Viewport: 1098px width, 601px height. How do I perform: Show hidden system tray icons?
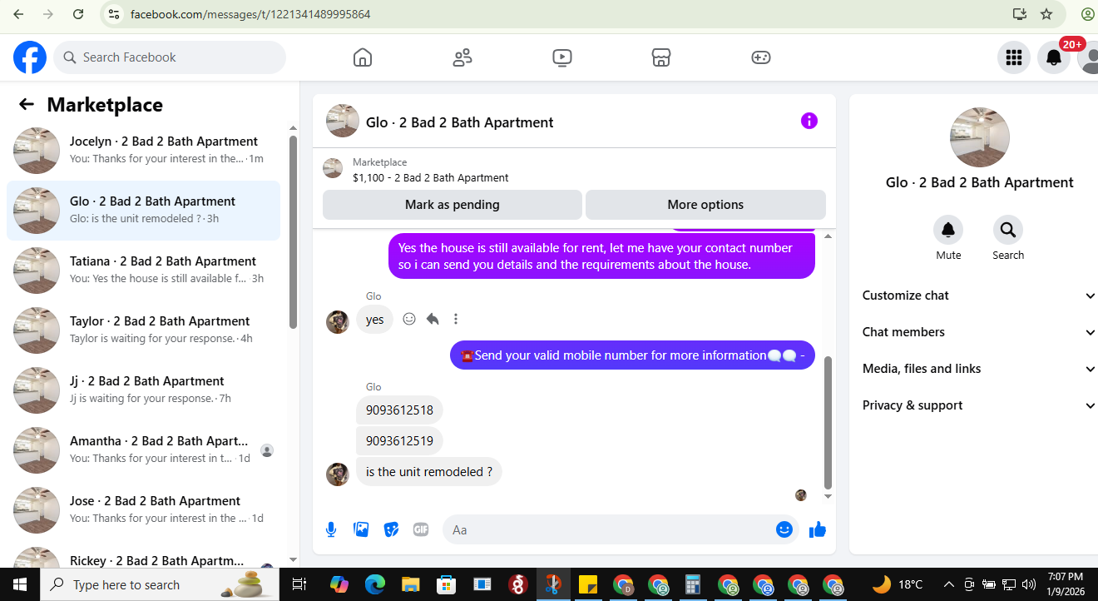948,584
